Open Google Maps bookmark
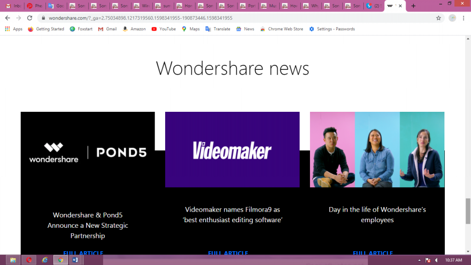 coord(190,29)
